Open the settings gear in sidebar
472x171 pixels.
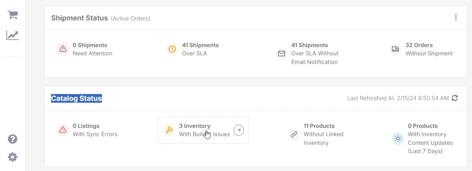click(13, 157)
